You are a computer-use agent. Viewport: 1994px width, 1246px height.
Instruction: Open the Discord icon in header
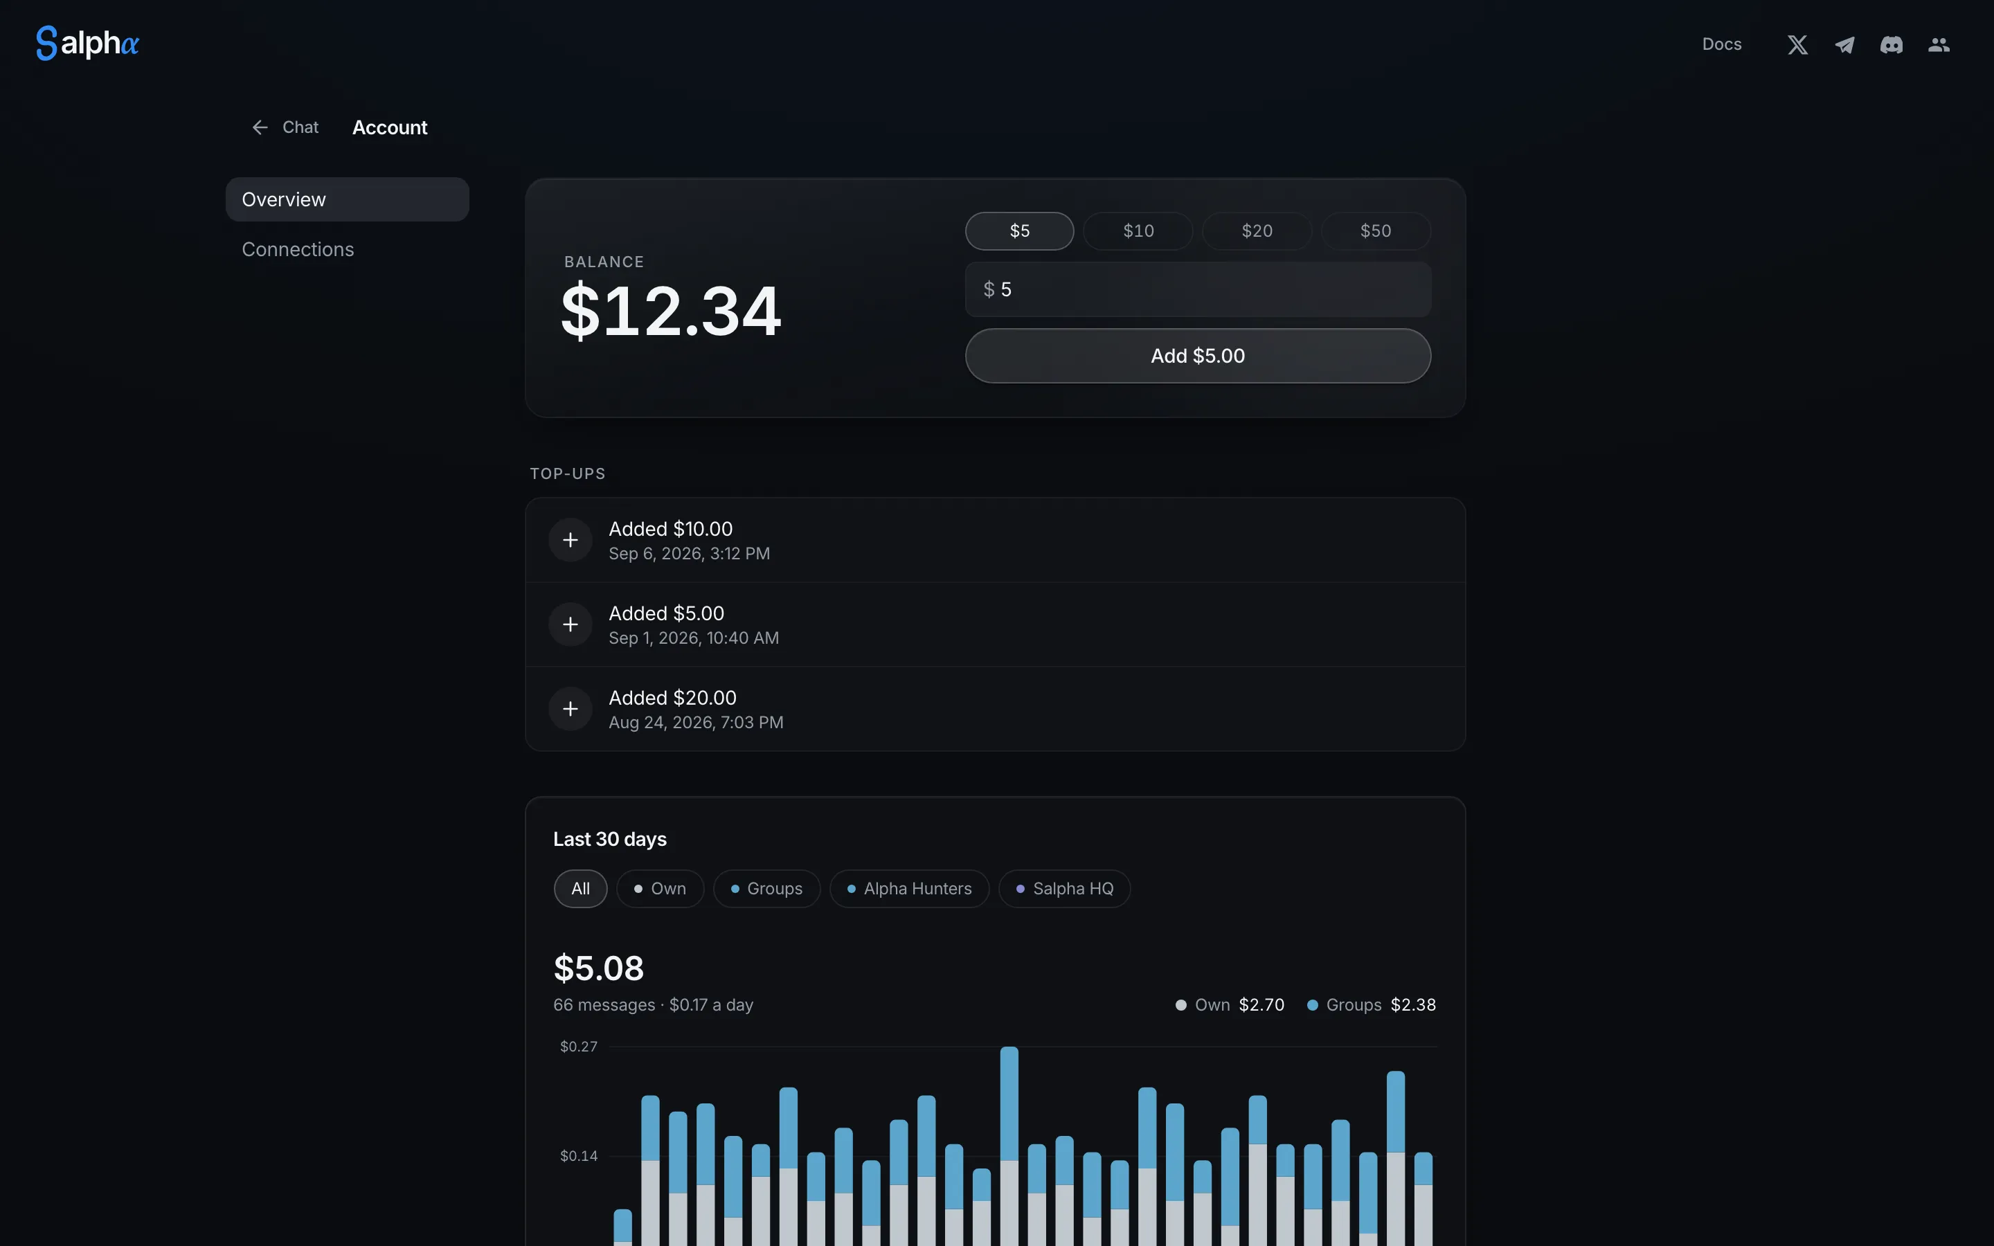(1892, 44)
